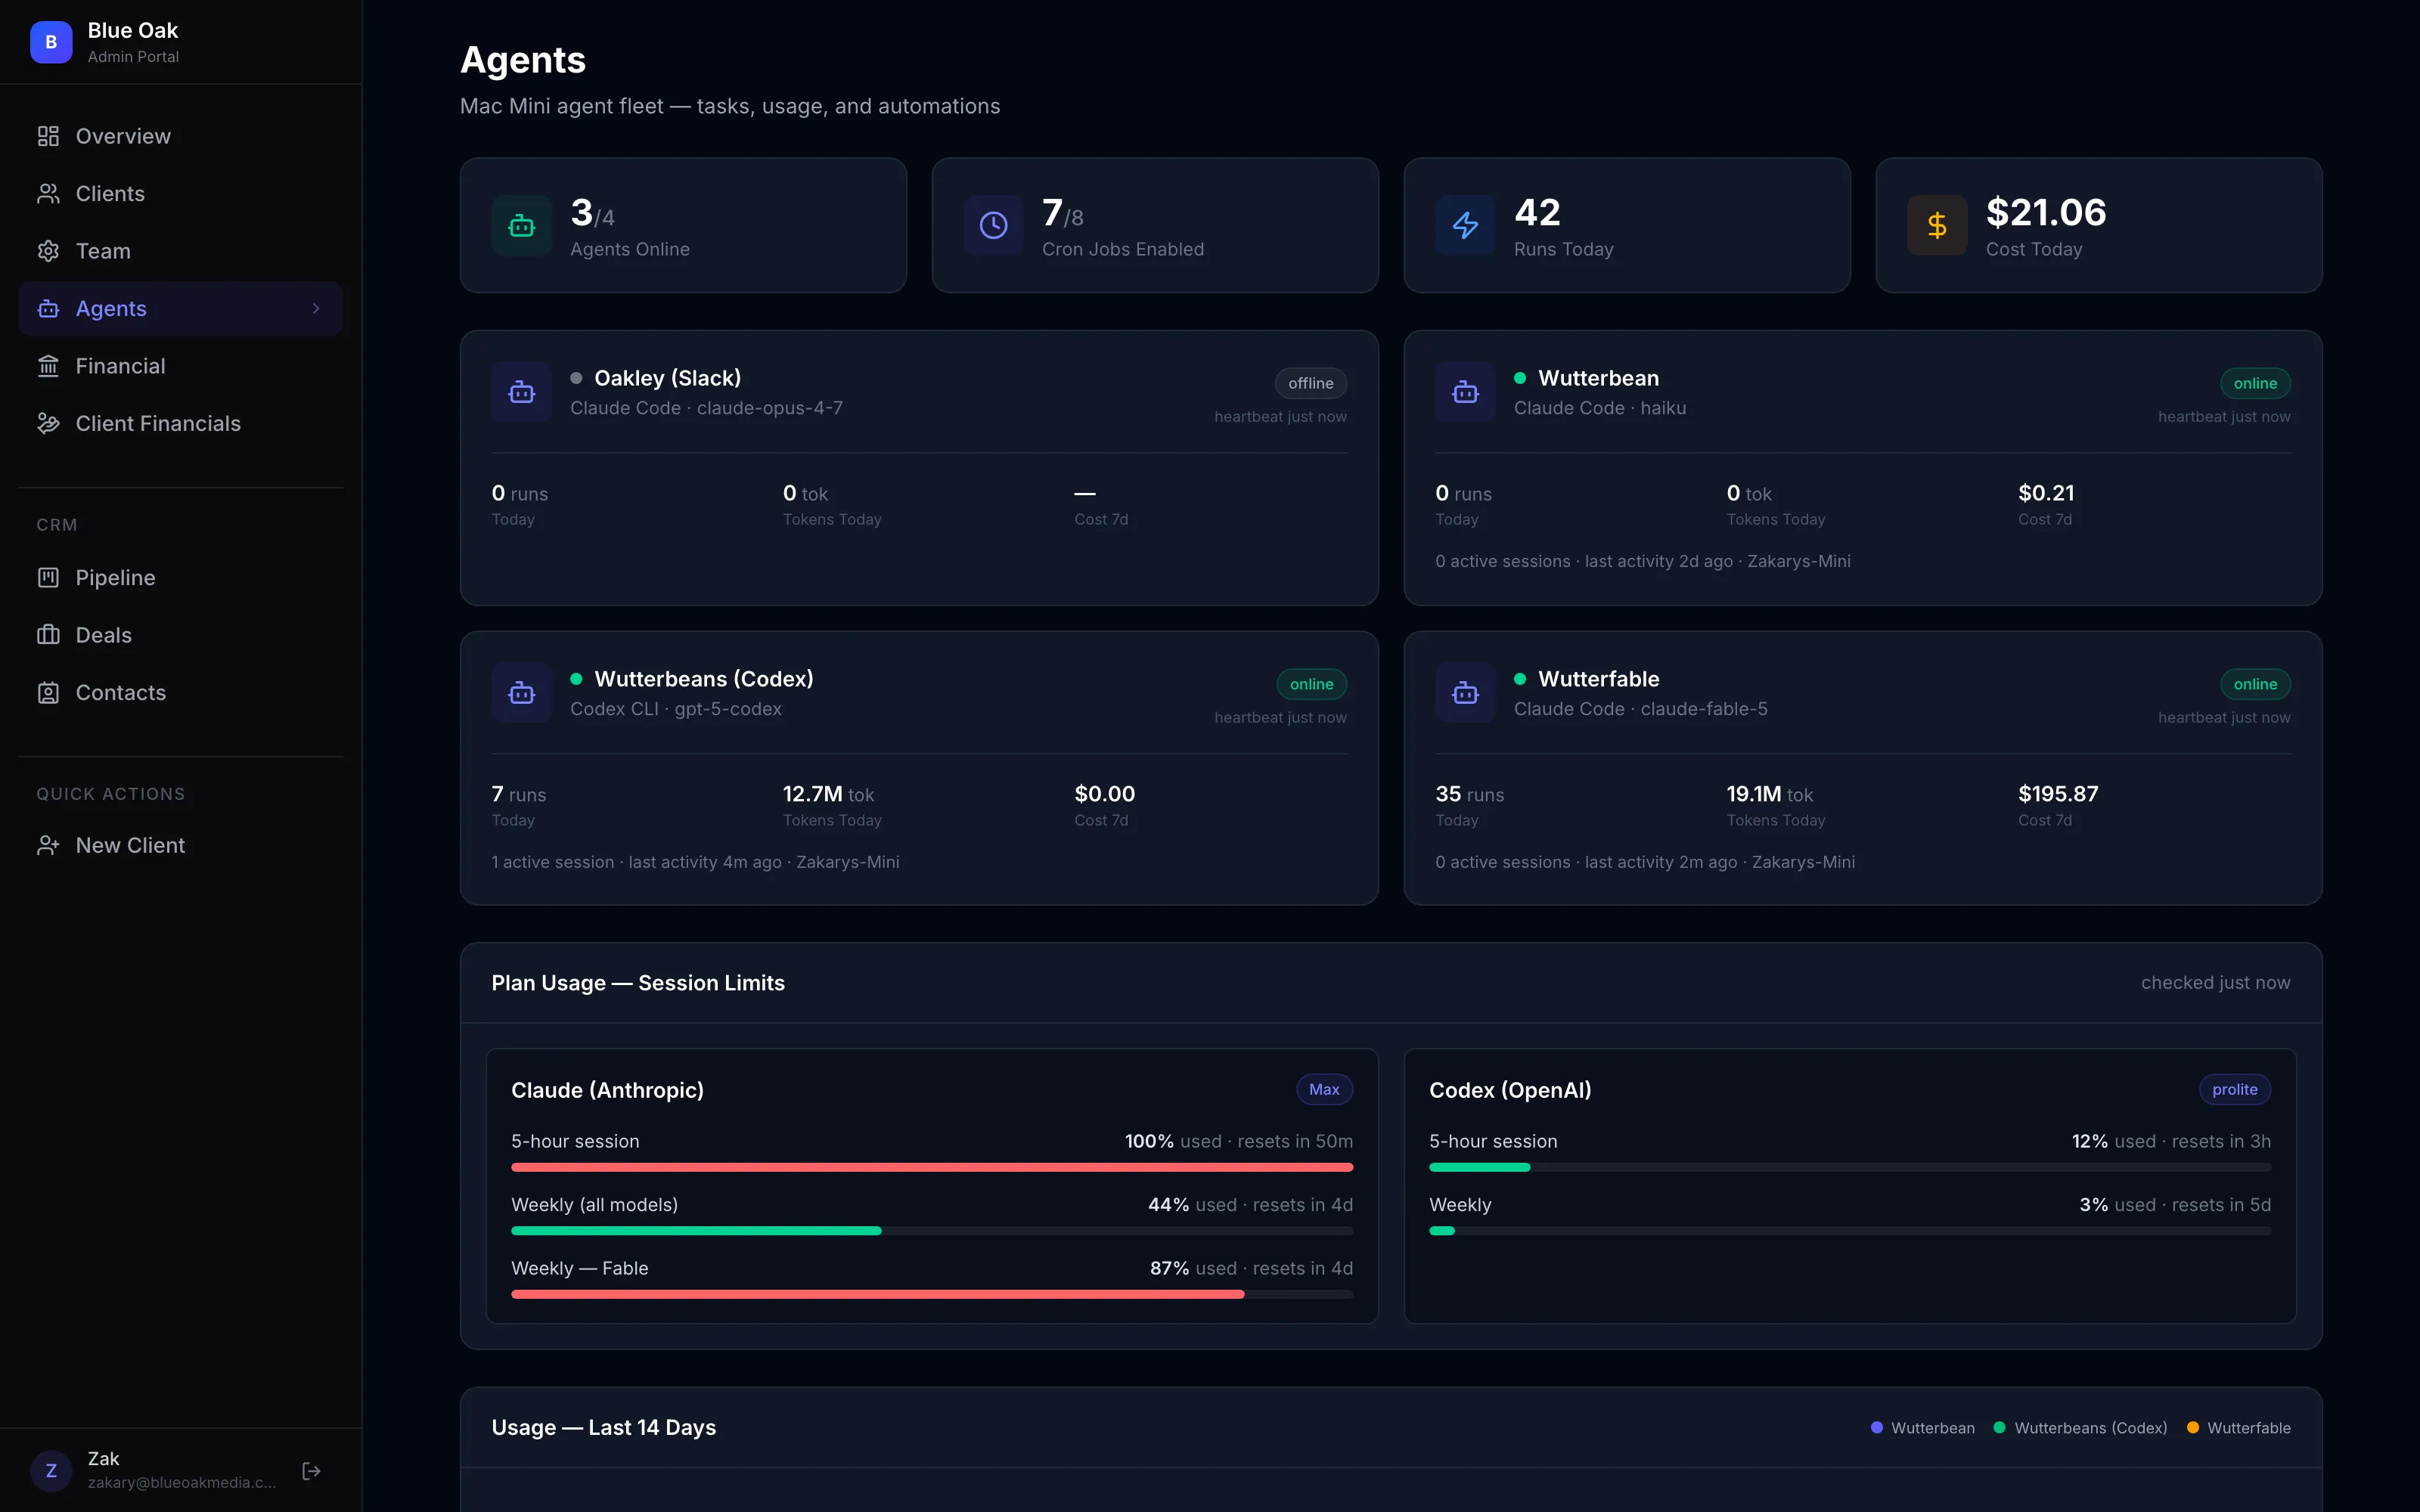Click the Wutterbean agent robot icon
The height and width of the screenshot is (1512, 2420).
pos(1465,392)
